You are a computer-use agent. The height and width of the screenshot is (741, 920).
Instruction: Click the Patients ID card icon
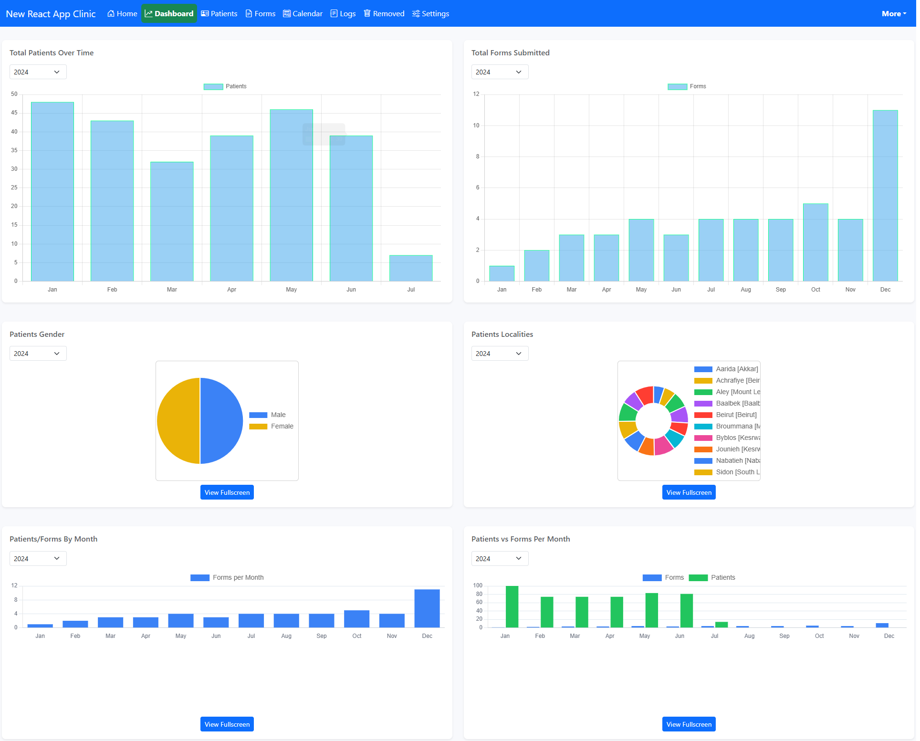pyautogui.click(x=205, y=13)
